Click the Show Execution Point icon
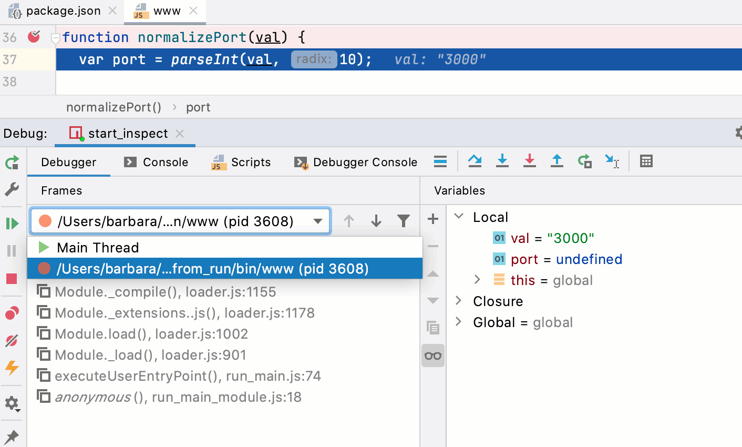Screen dimensions: 742x447 pyautogui.click(x=440, y=161)
